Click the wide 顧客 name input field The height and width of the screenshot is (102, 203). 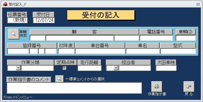point(80,38)
